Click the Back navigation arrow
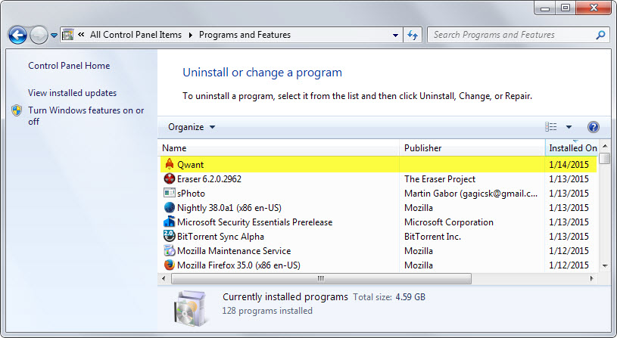 click(17, 35)
